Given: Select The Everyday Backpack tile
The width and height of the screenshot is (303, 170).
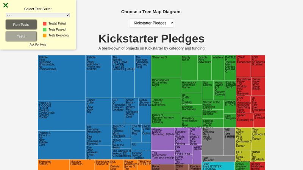Looking at the screenshot, I should click(142, 76).
